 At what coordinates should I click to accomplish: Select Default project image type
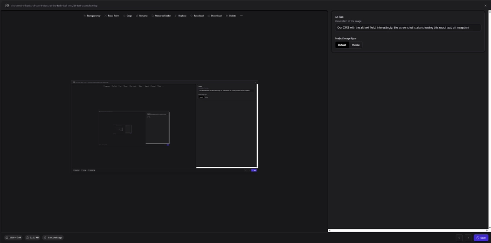(x=342, y=45)
